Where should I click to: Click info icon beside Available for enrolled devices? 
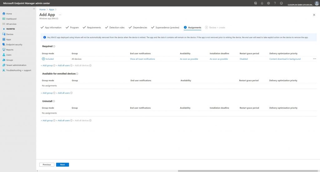coord(77,74)
